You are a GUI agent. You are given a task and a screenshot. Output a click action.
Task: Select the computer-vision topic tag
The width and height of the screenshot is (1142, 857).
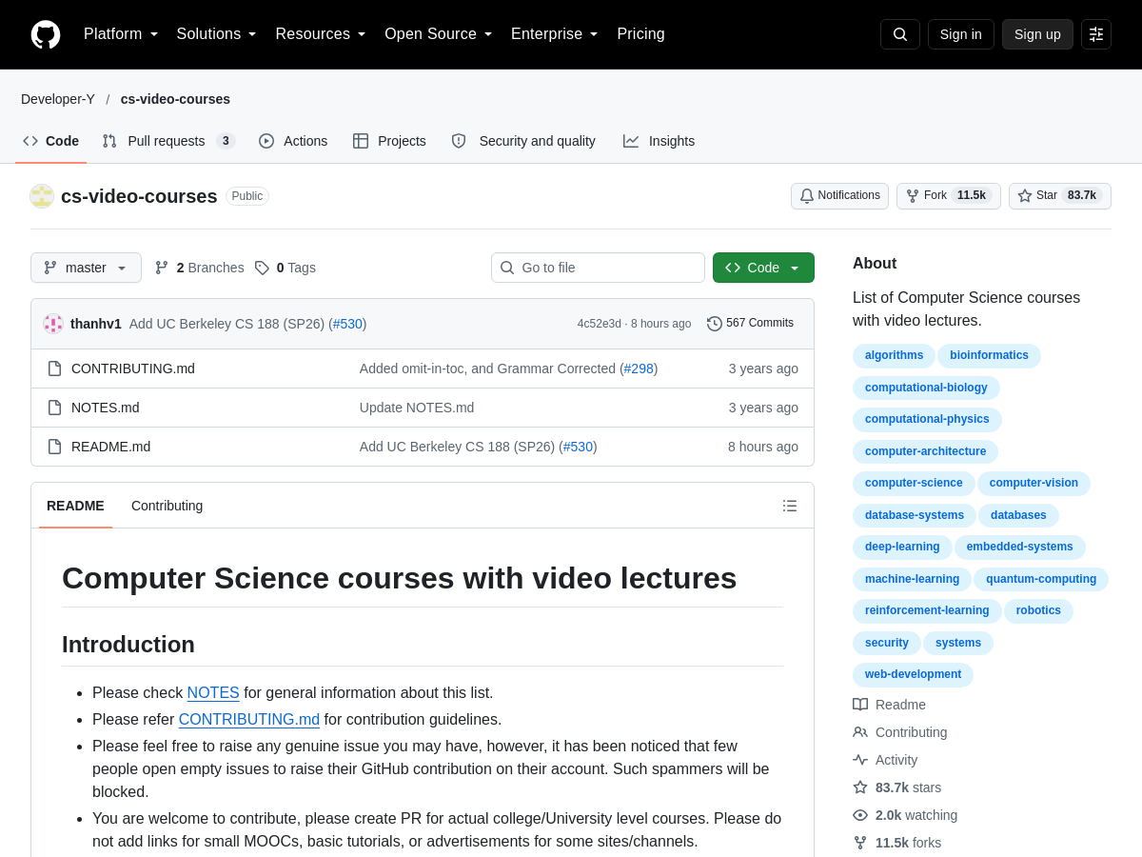click(1034, 484)
